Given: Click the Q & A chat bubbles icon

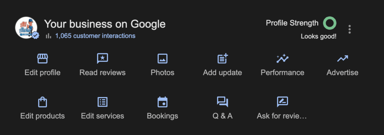Looking at the screenshot, I should click(x=223, y=102).
